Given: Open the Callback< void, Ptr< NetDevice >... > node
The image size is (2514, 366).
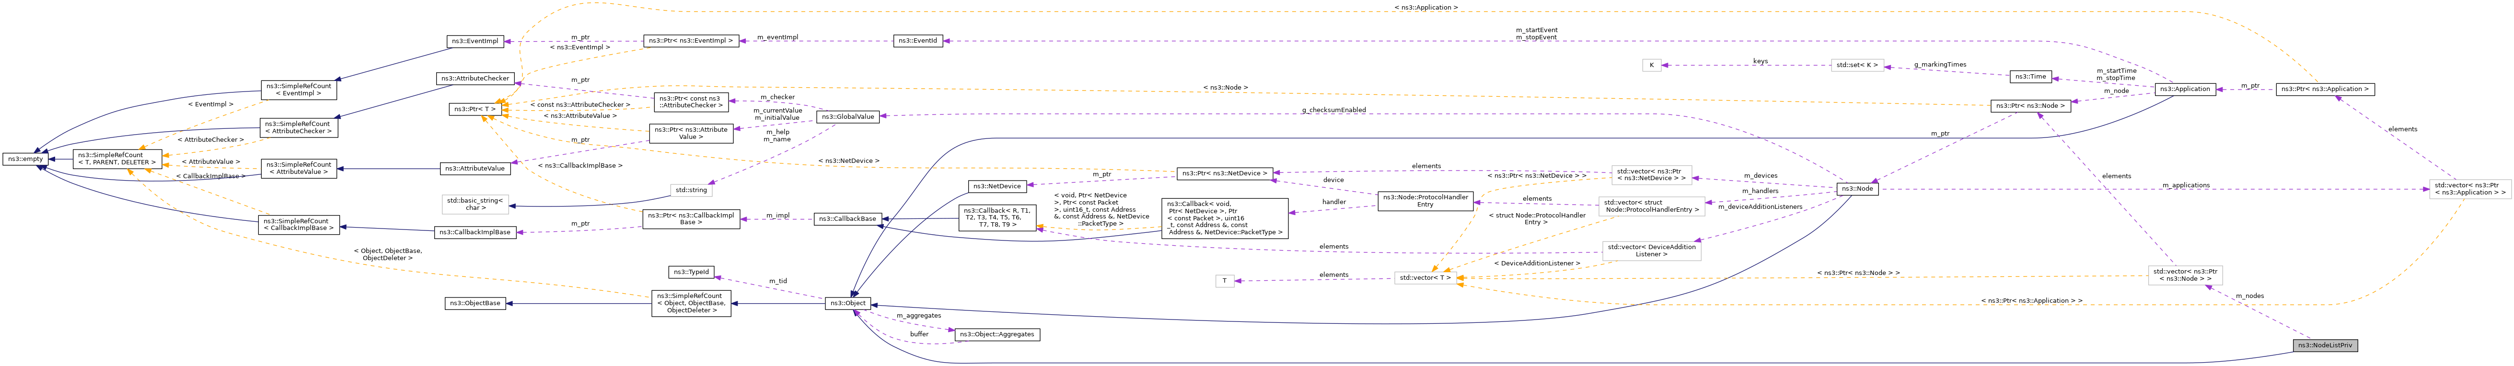Looking at the screenshot, I should click(1224, 218).
